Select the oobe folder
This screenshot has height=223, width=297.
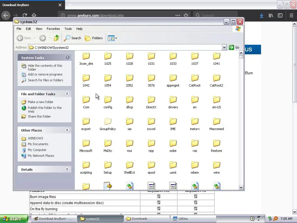[173, 146]
